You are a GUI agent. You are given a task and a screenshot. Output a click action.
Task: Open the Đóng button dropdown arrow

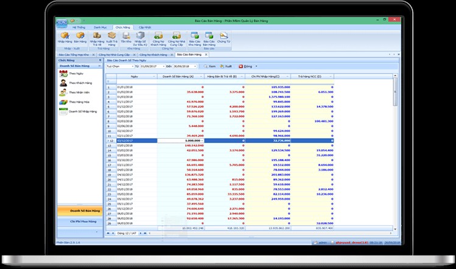(256, 66)
